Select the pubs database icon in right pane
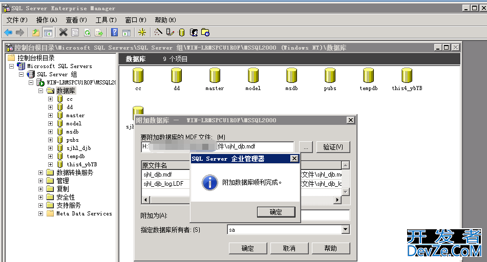487x262 pixels. [x=330, y=75]
